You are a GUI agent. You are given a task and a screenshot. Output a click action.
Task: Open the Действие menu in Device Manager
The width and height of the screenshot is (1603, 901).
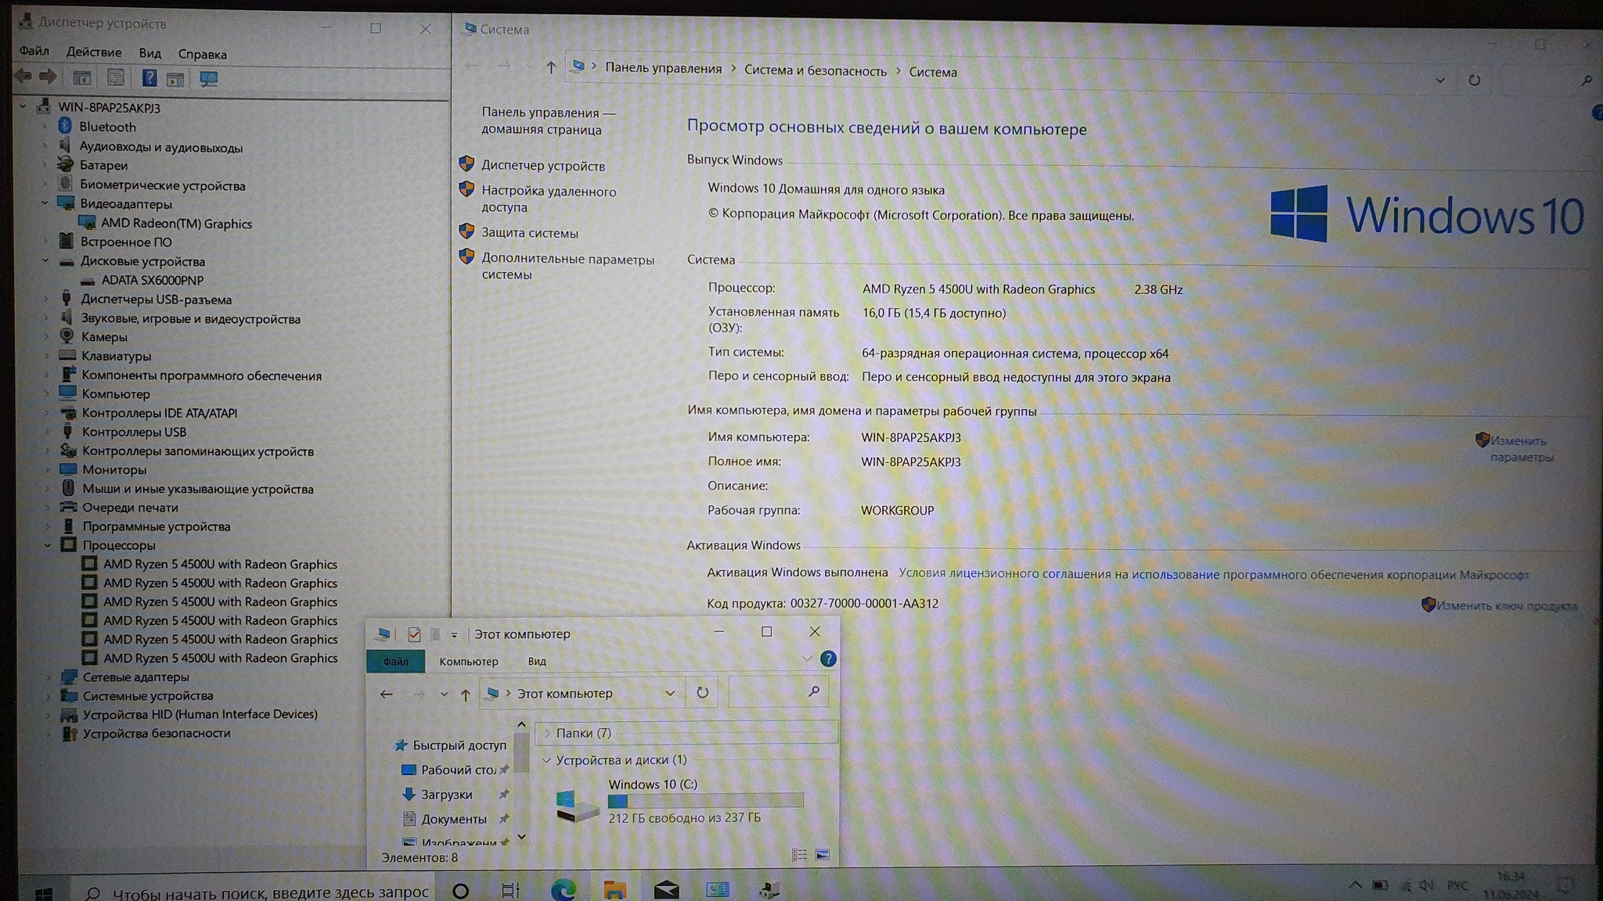coord(94,52)
